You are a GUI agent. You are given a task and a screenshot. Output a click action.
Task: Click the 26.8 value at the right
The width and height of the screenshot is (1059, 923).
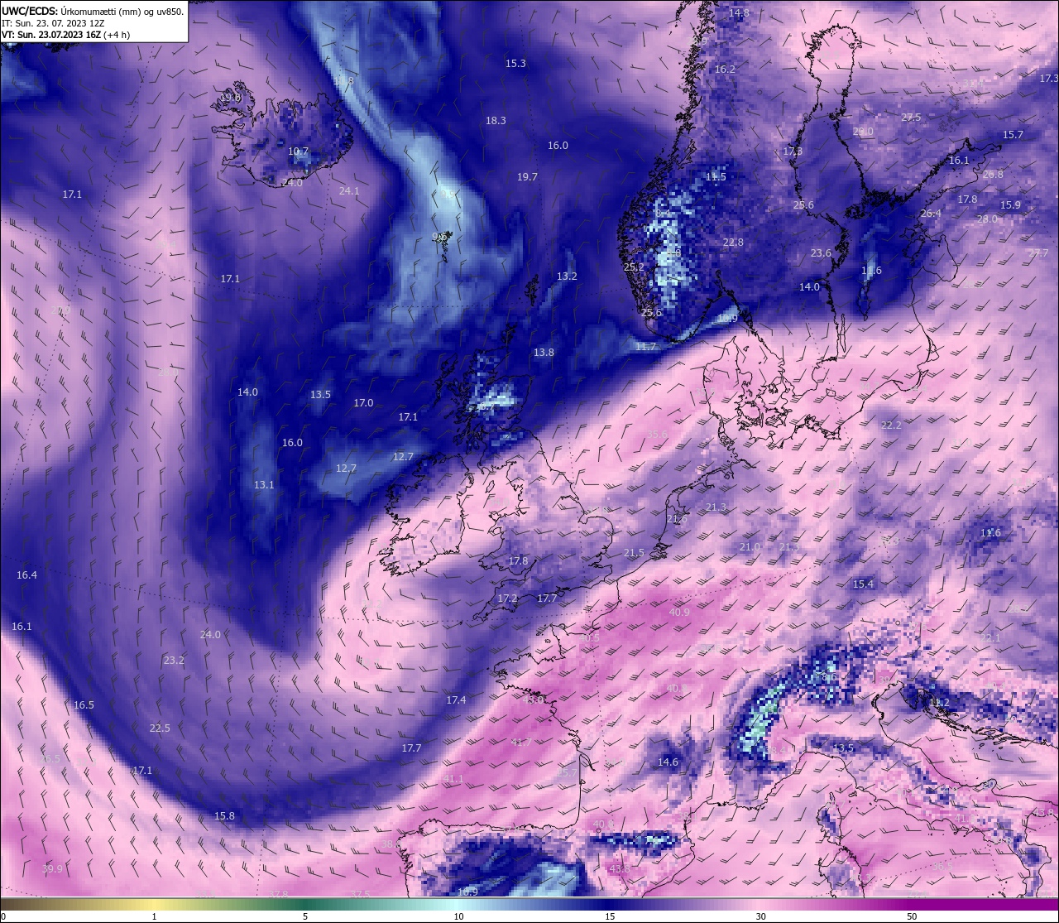point(993,175)
